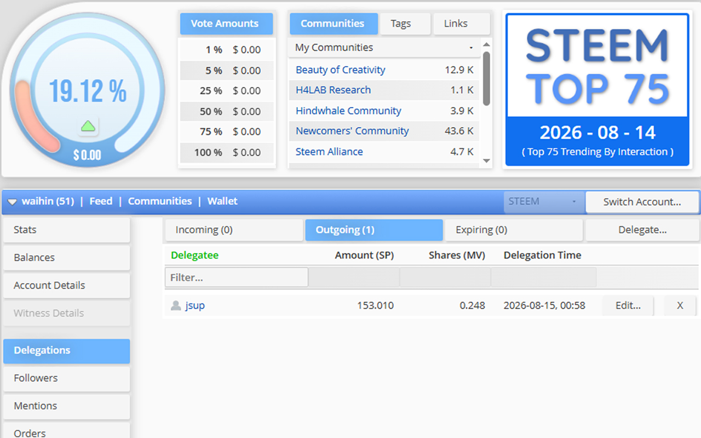
Task: Open the STEEM currency dropdown
Action: coord(543,201)
